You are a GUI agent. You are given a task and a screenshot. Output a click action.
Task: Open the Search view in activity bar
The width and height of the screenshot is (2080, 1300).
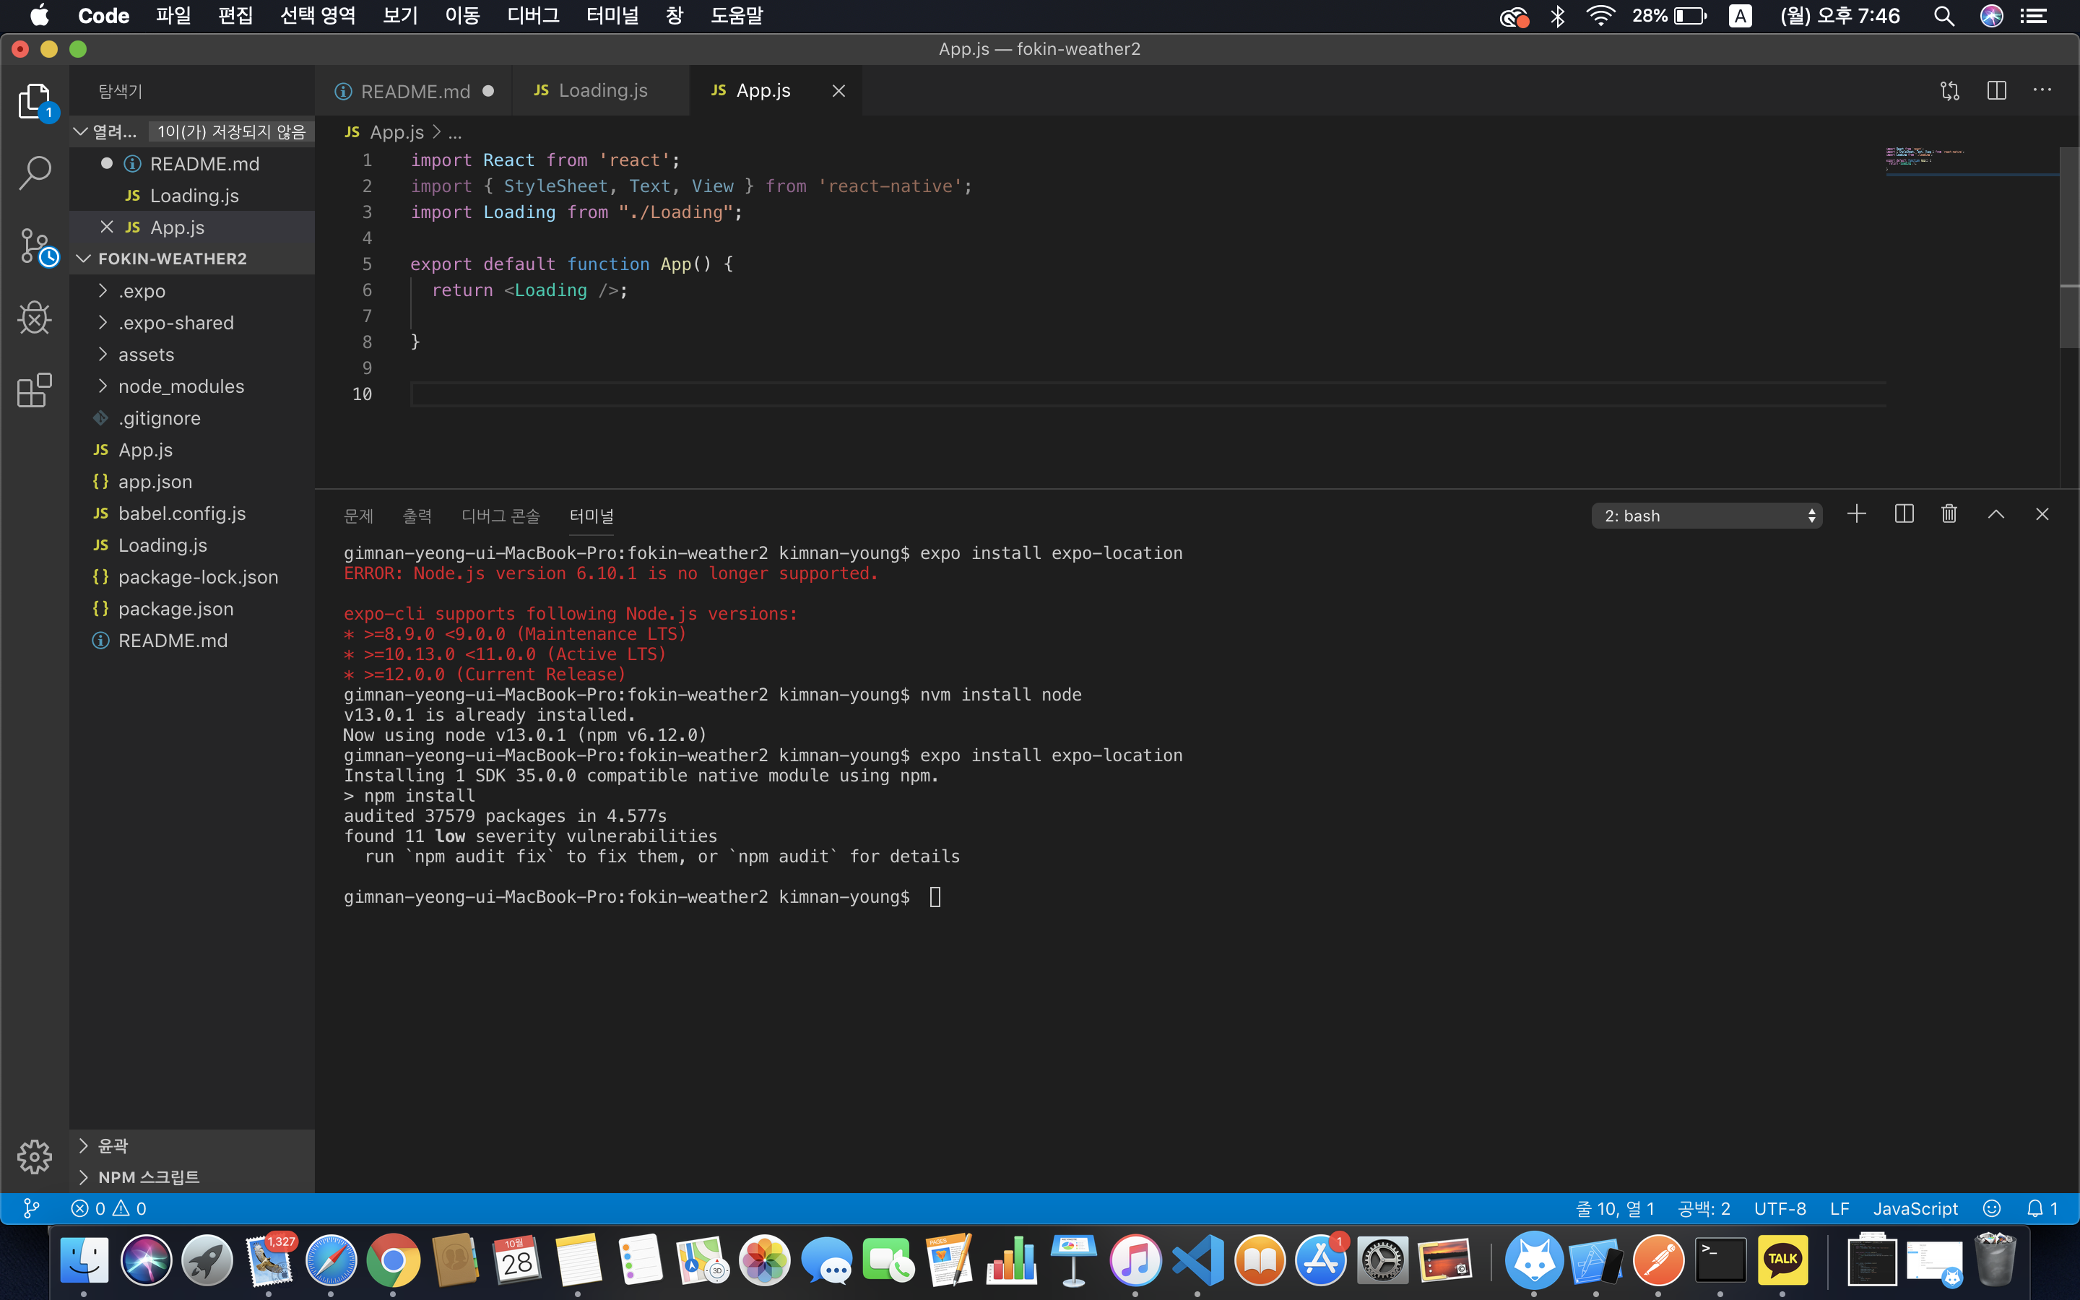35,173
